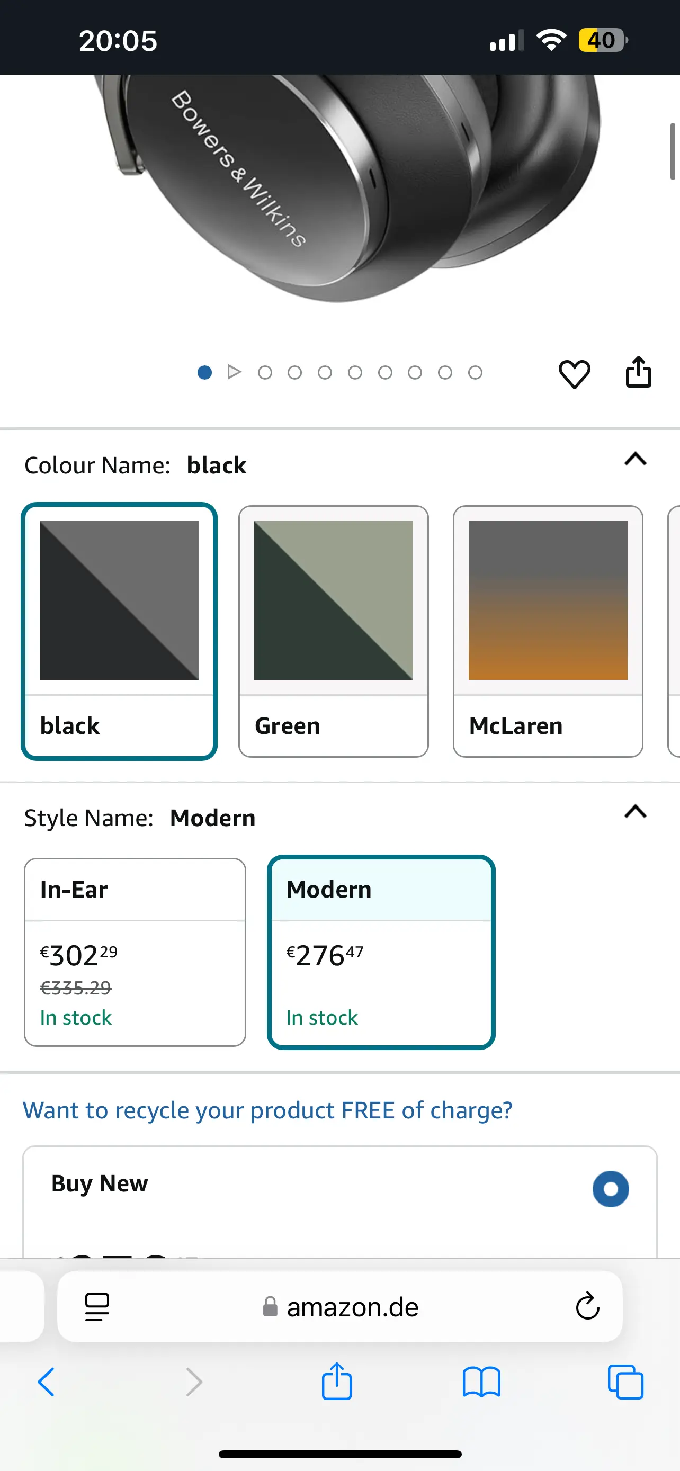Select the first filled carousel dot
The image size is (680, 1471).
204,372
